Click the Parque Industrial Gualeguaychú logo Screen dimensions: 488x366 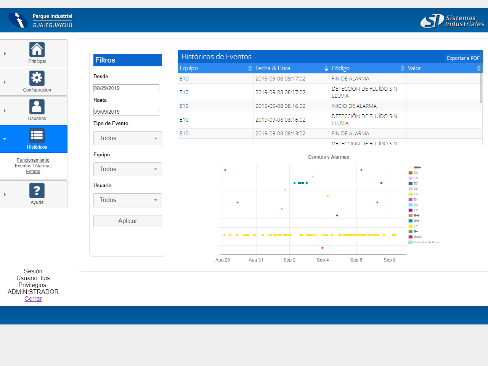[x=41, y=20]
